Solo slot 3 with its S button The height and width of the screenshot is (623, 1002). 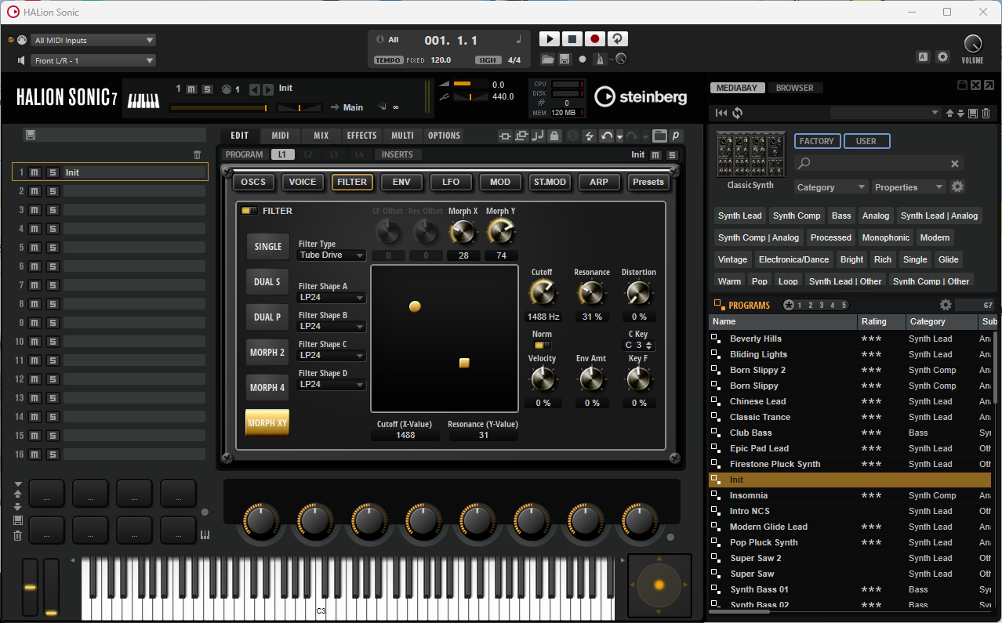pyautogui.click(x=52, y=209)
